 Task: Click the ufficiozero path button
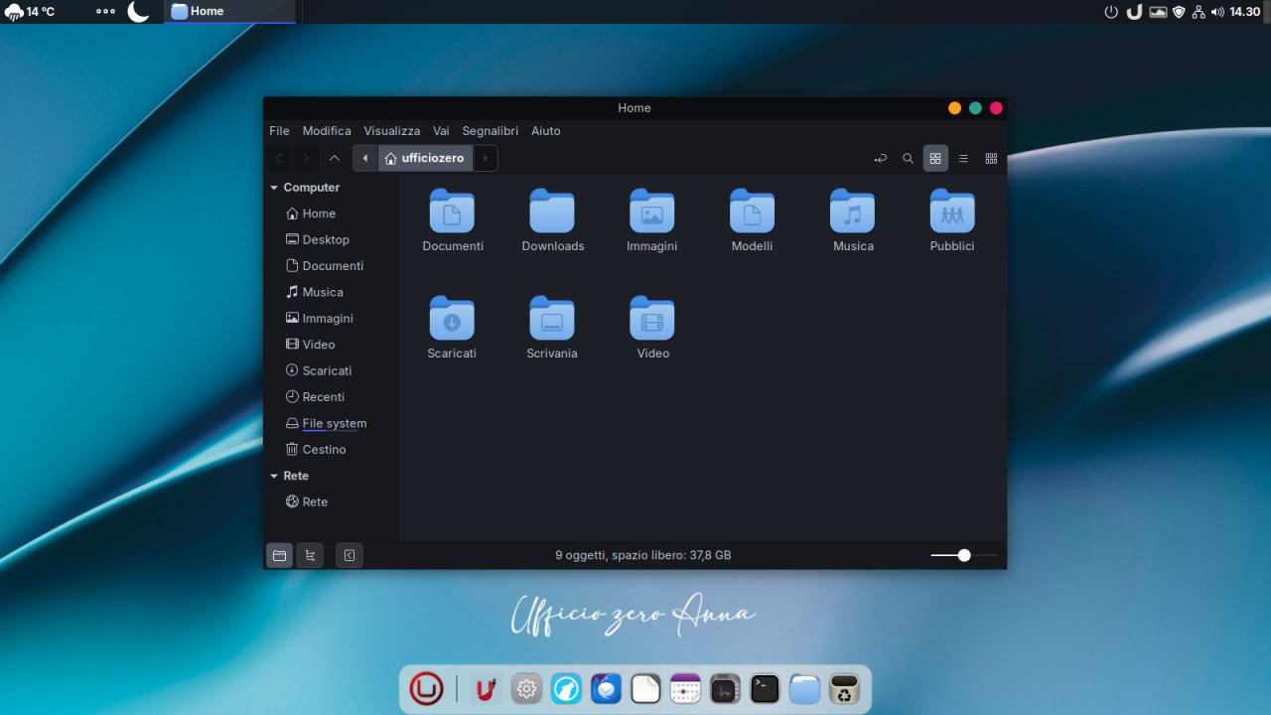point(425,159)
